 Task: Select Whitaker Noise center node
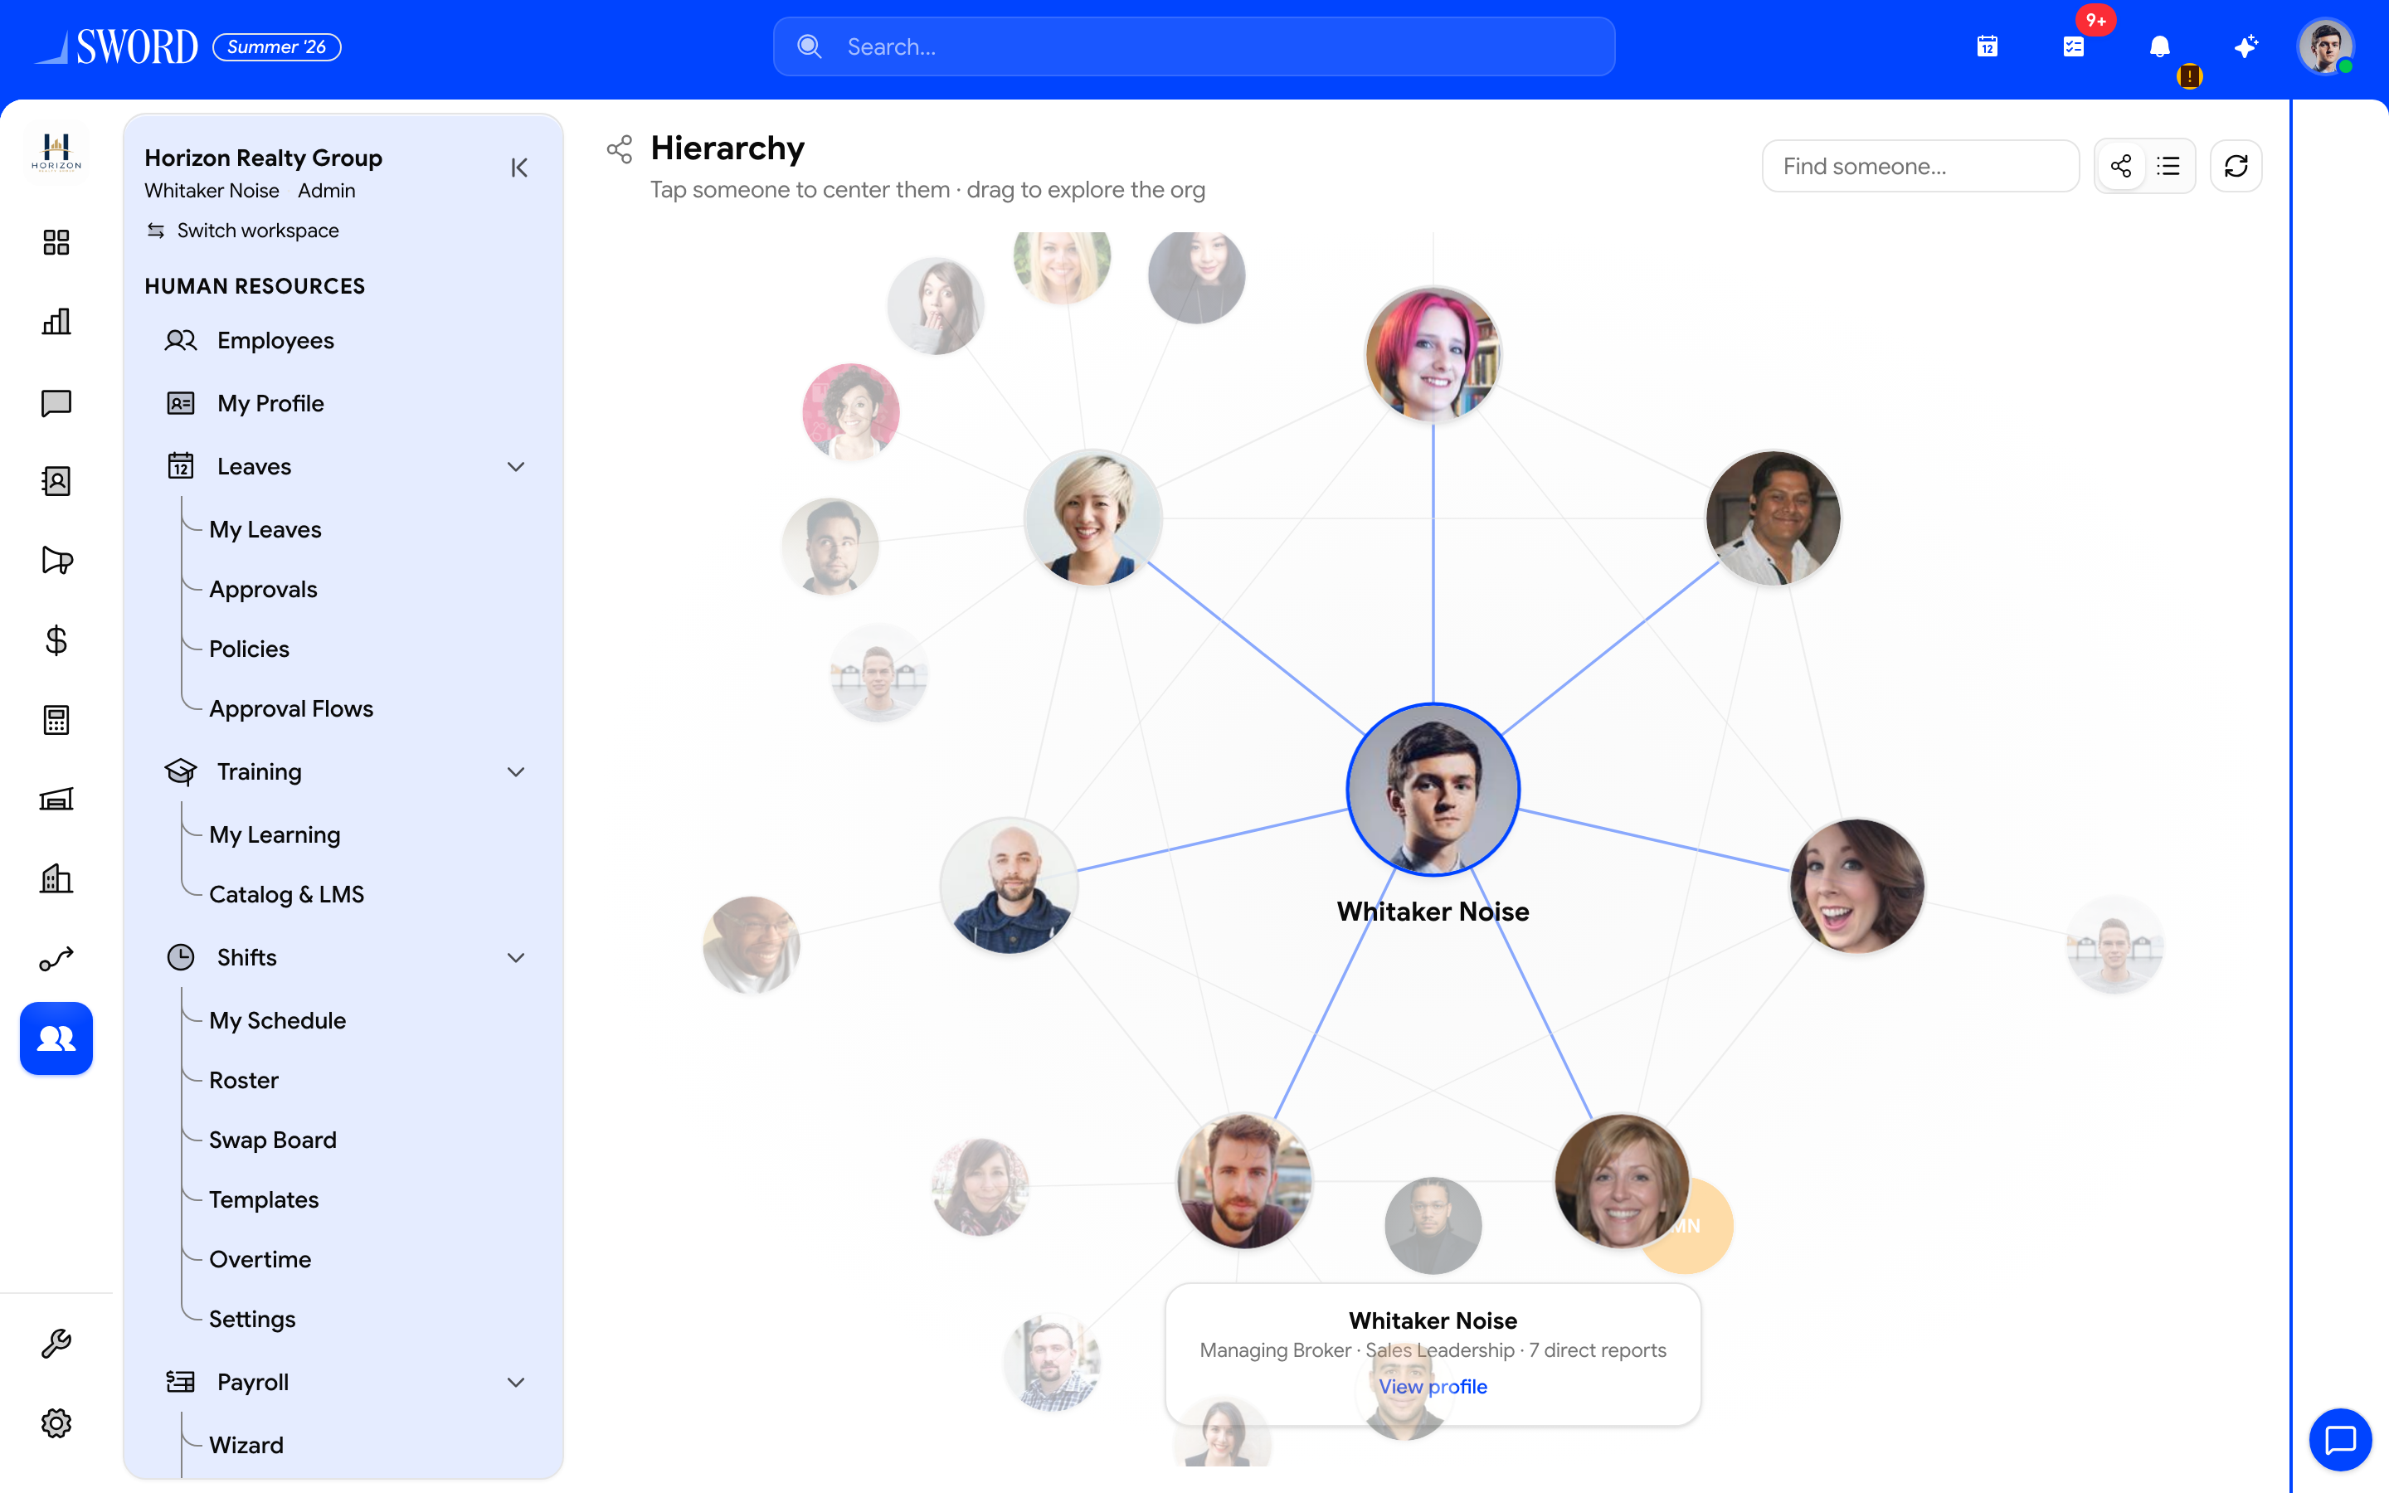pos(1433,789)
